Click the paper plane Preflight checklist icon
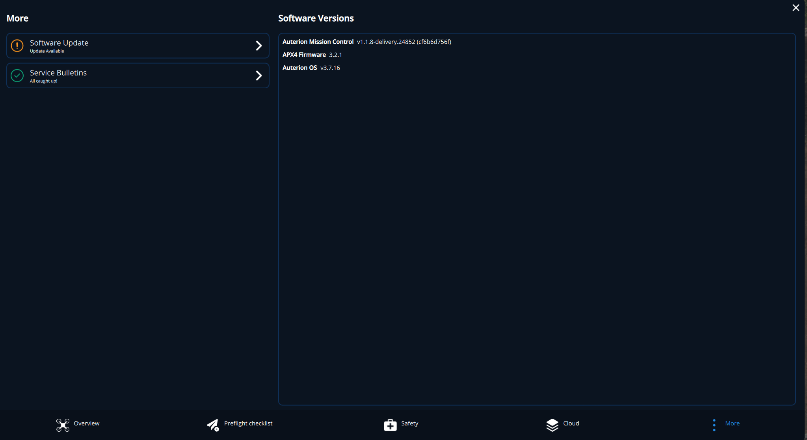 213,425
